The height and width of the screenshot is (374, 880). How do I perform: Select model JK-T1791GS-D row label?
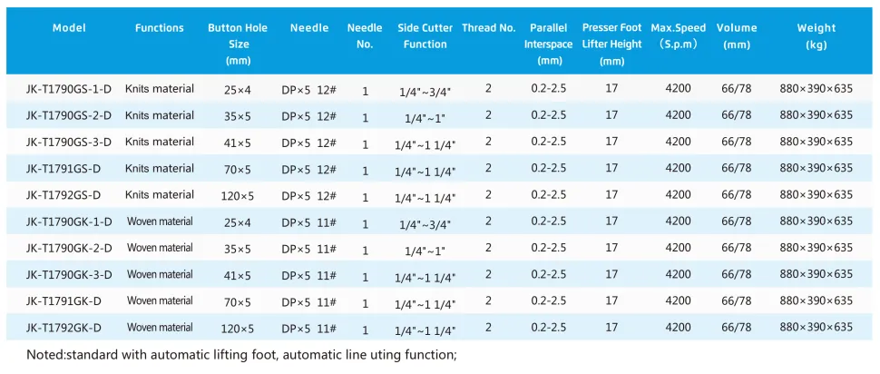[64, 168]
